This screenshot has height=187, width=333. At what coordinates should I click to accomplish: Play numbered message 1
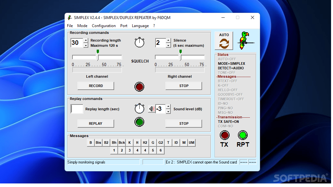[x=114, y=150]
